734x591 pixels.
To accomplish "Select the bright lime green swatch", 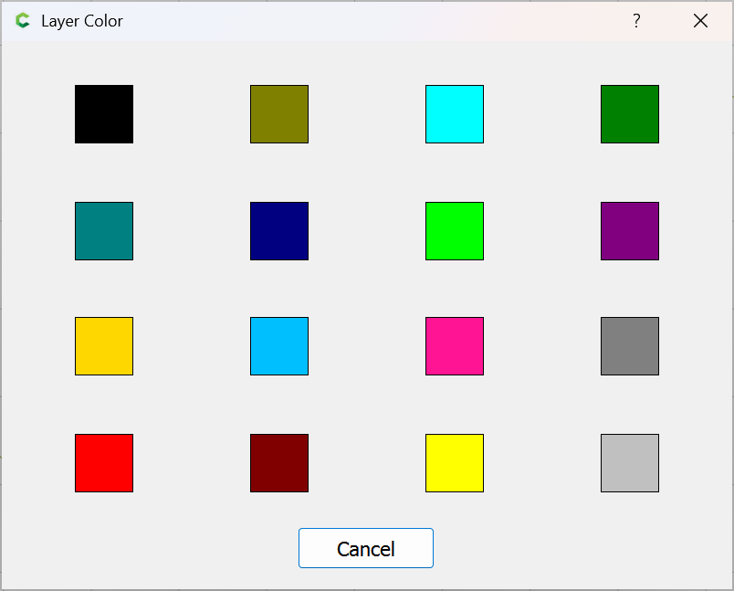I will pyautogui.click(x=455, y=231).
